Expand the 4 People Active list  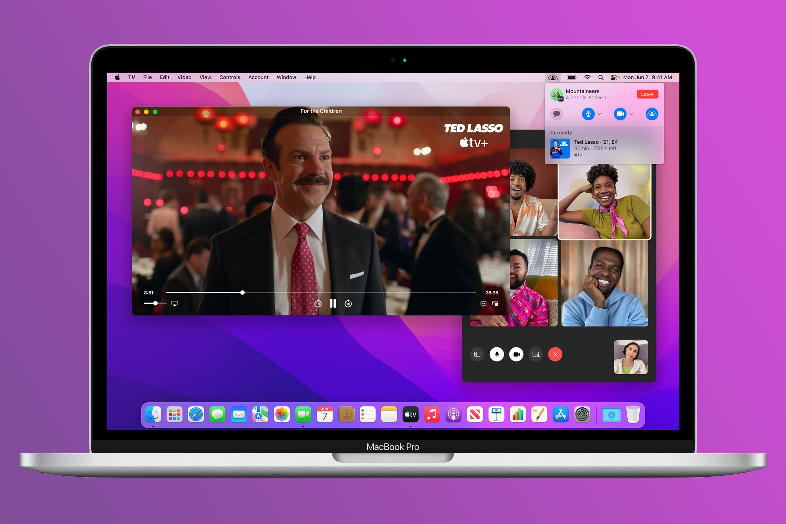pyautogui.click(x=586, y=98)
